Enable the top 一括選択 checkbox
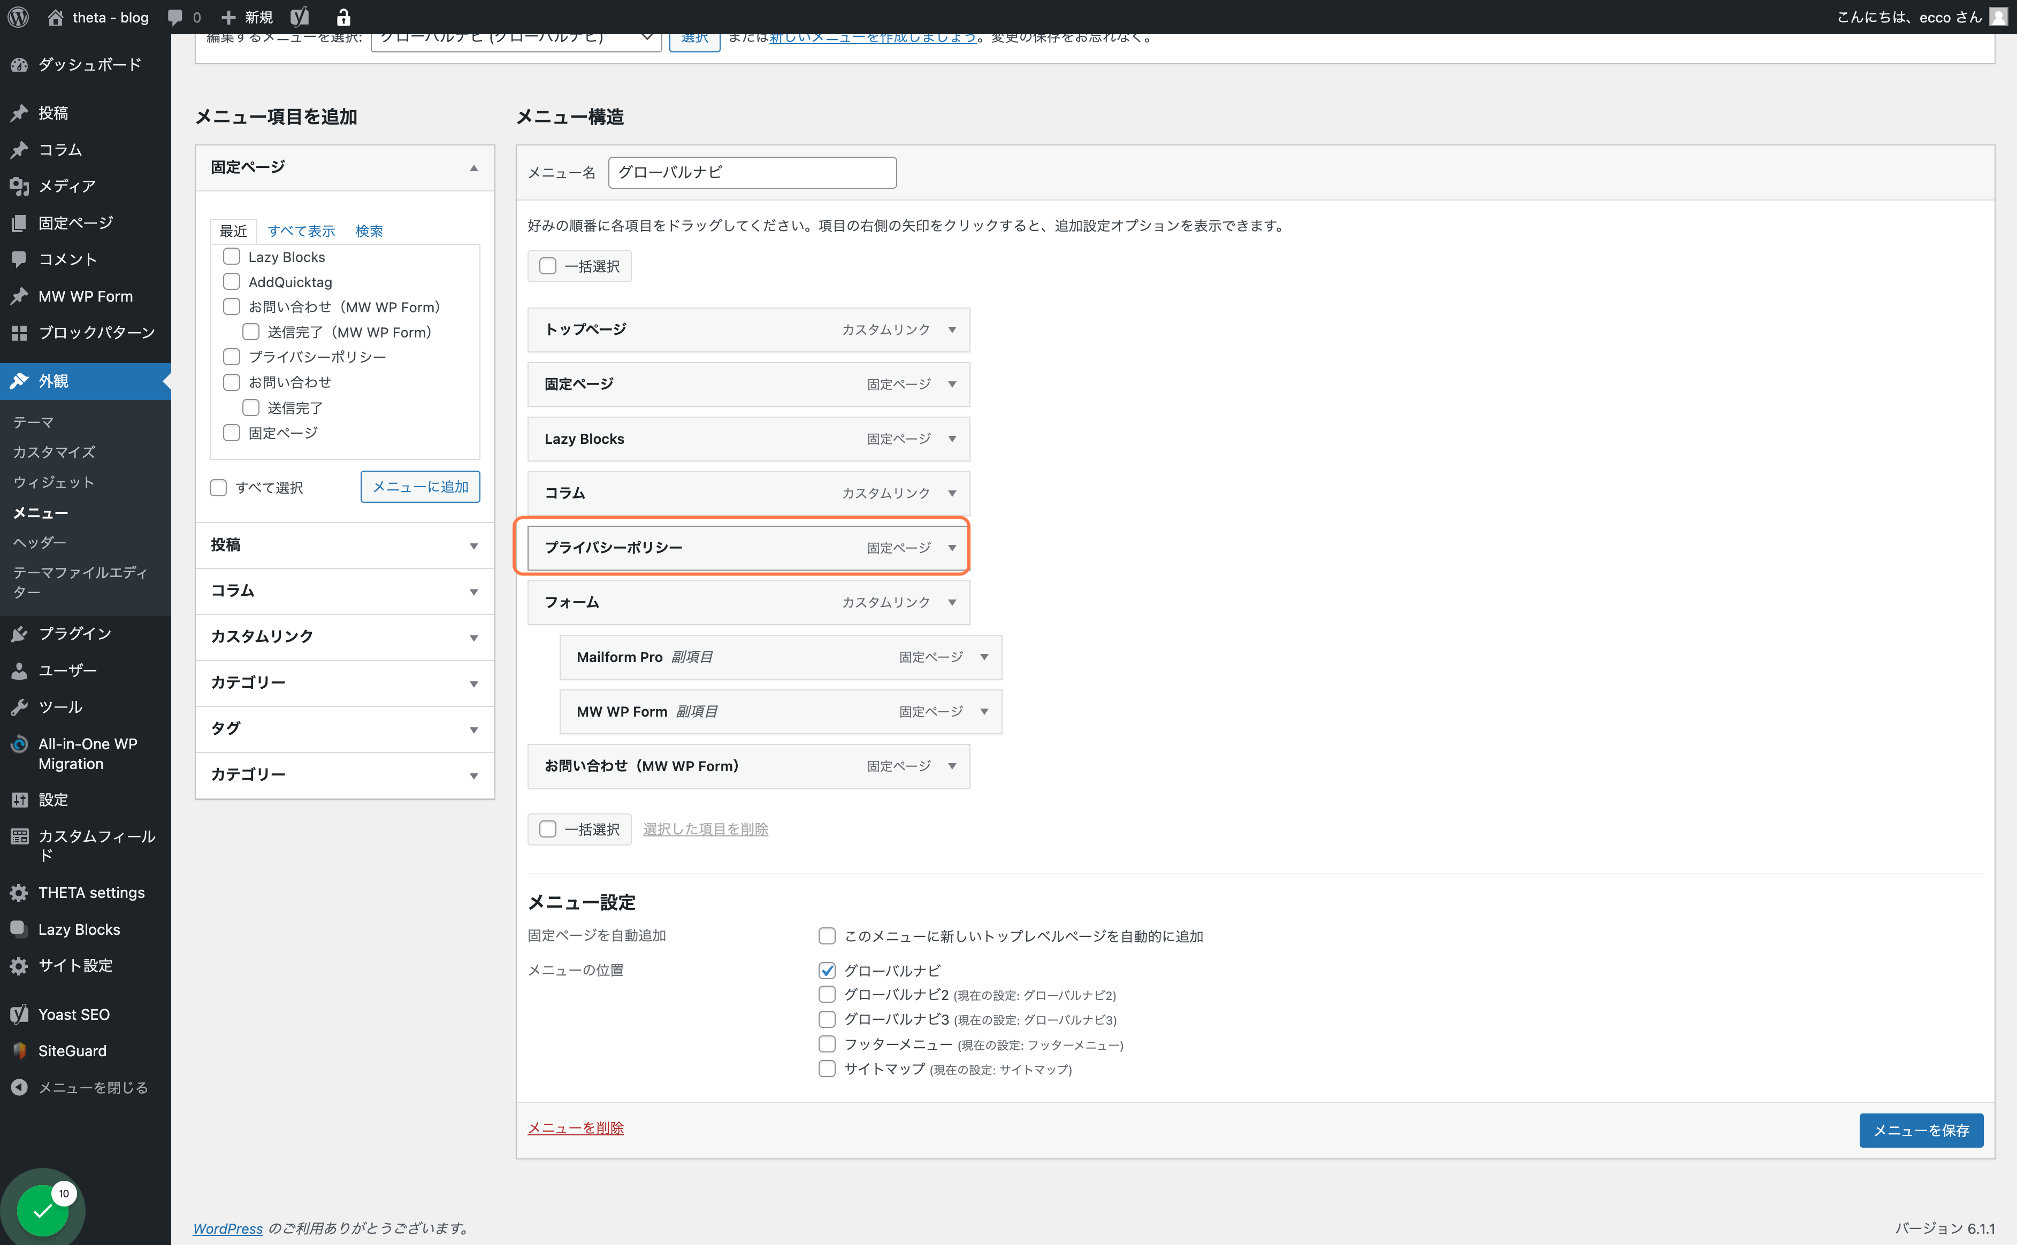2017x1245 pixels. pyautogui.click(x=548, y=266)
